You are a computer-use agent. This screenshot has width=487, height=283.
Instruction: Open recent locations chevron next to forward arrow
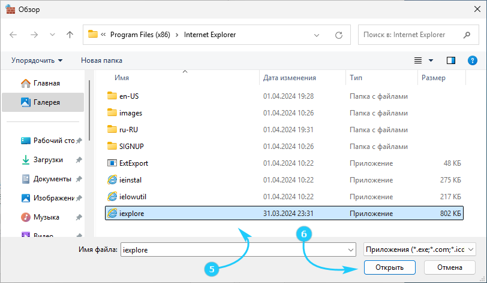[52, 35]
